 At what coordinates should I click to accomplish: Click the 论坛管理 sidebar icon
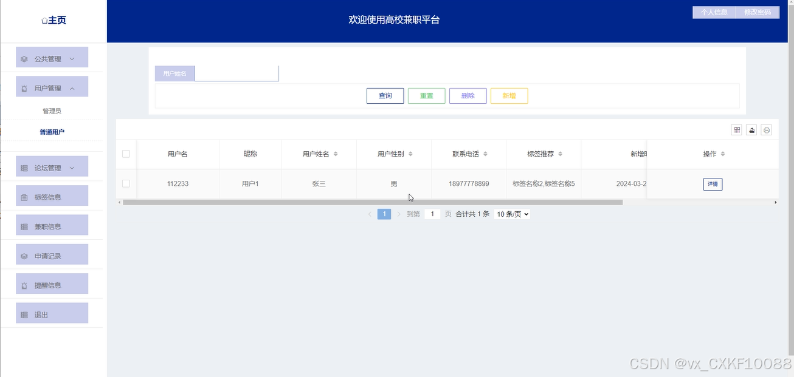pos(24,168)
